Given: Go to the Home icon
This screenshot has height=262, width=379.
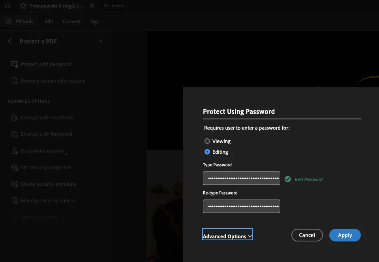Looking at the screenshot, I should pos(8,5).
